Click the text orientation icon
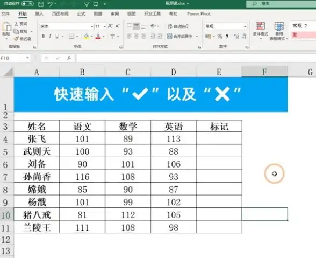Screen dimensions: 316x258 pyautogui.click(x=153, y=26)
